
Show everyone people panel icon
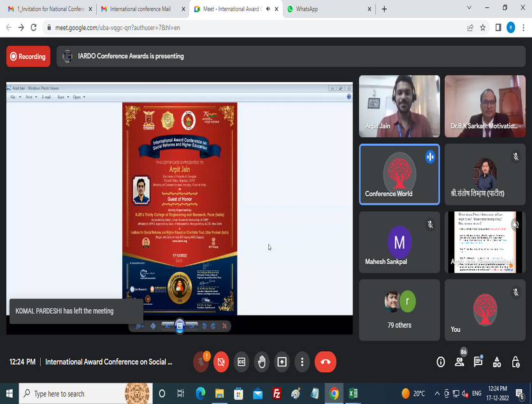459,362
